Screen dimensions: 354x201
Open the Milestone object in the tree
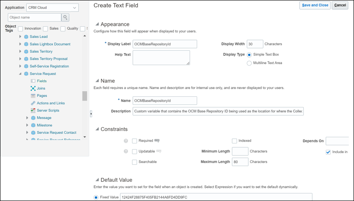tap(44, 125)
